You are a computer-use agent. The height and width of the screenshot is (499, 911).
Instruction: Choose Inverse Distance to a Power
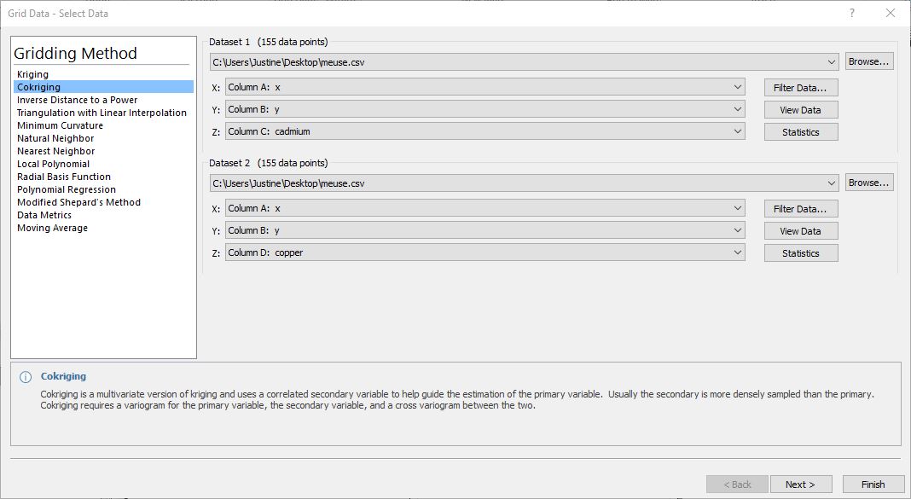(78, 100)
